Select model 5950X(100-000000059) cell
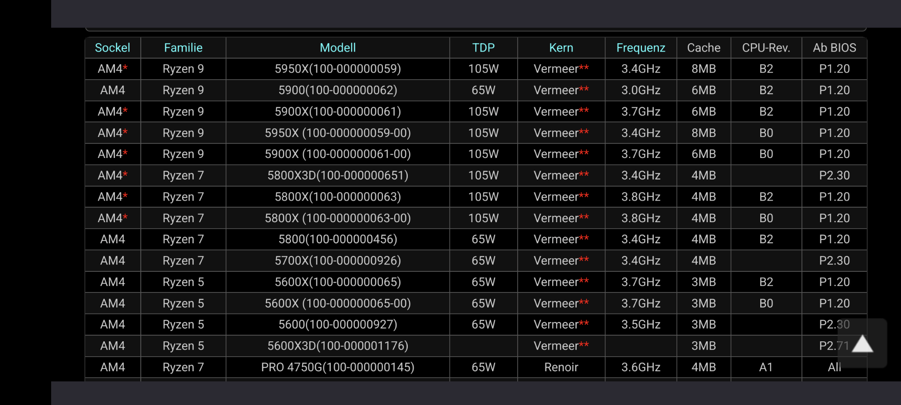901x405 pixels. [338, 69]
